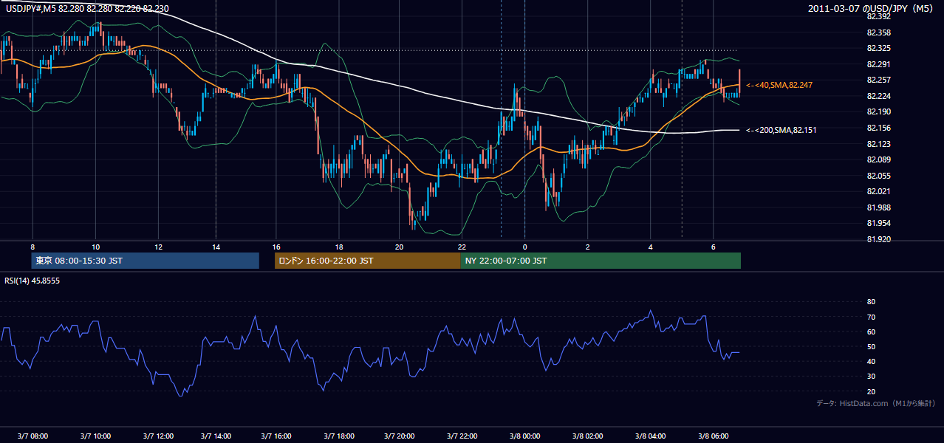Click the 82.021 price axis value
944x443 pixels.
[878, 191]
